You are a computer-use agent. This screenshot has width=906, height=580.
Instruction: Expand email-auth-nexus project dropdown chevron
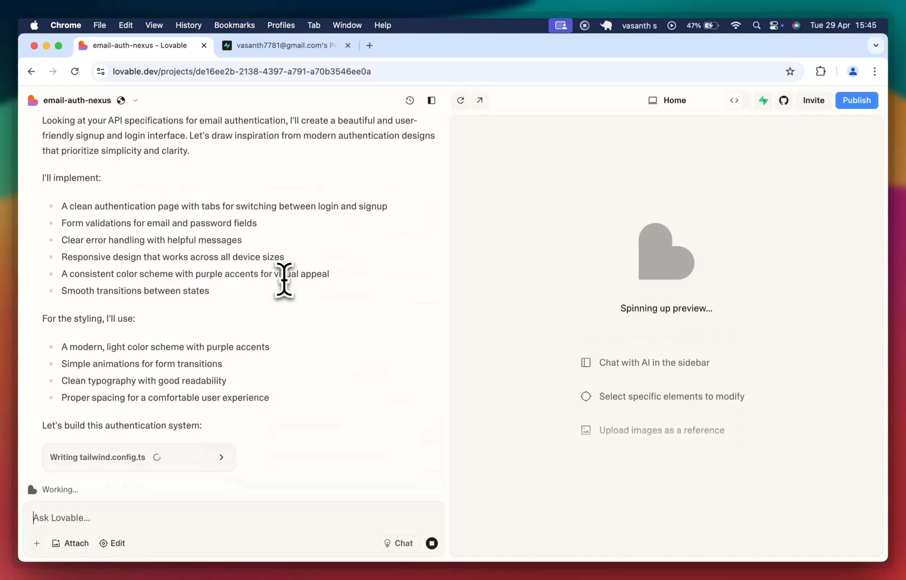click(x=135, y=100)
